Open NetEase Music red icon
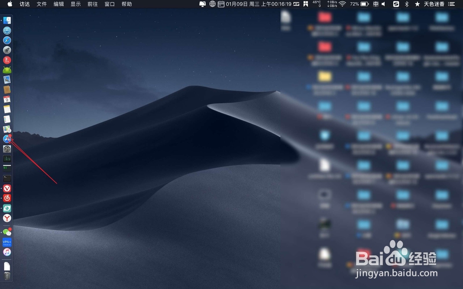This screenshot has width=463, height=289. pos(7,198)
